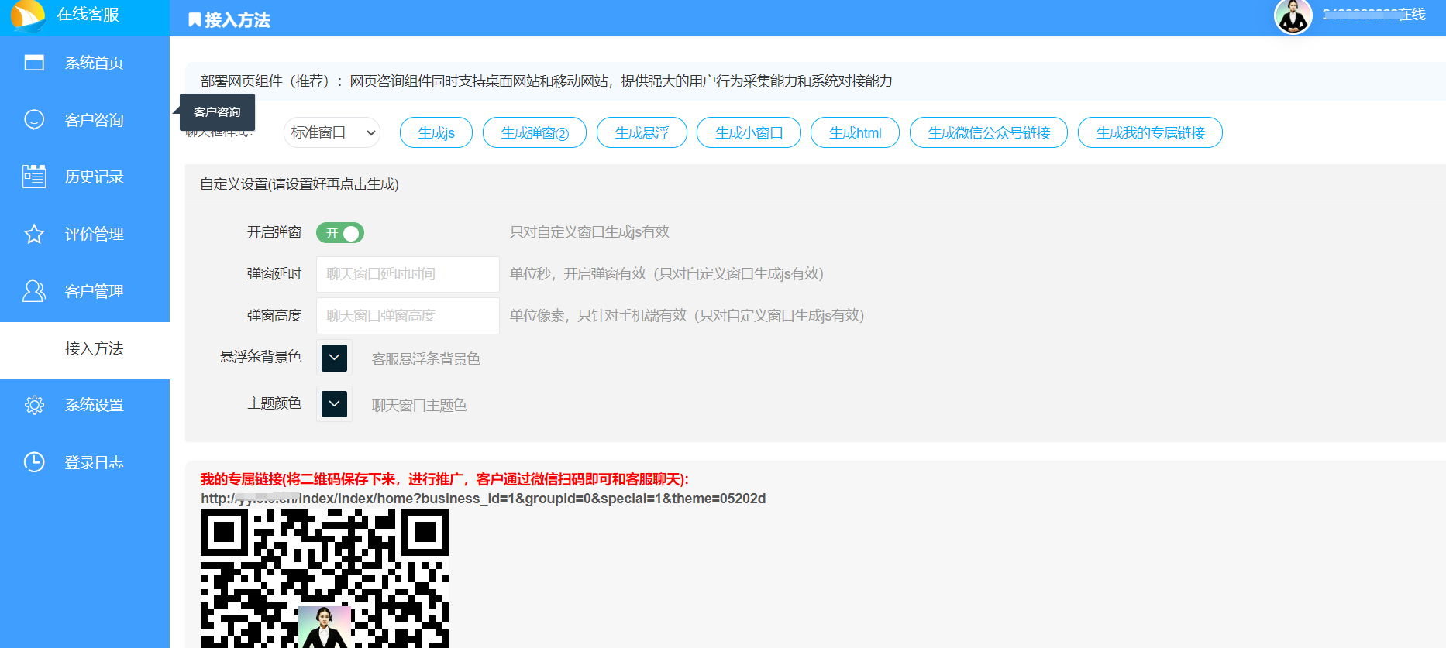The image size is (1446, 648).
Task: Click the 生成我的专属链接 button
Action: point(1150,132)
